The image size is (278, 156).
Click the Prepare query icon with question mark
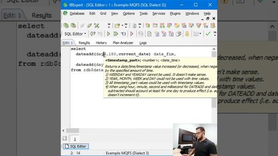click(x=93, y=34)
